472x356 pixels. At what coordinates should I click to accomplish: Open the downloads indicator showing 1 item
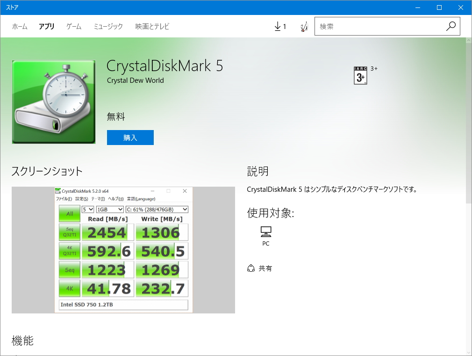[x=280, y=26]
